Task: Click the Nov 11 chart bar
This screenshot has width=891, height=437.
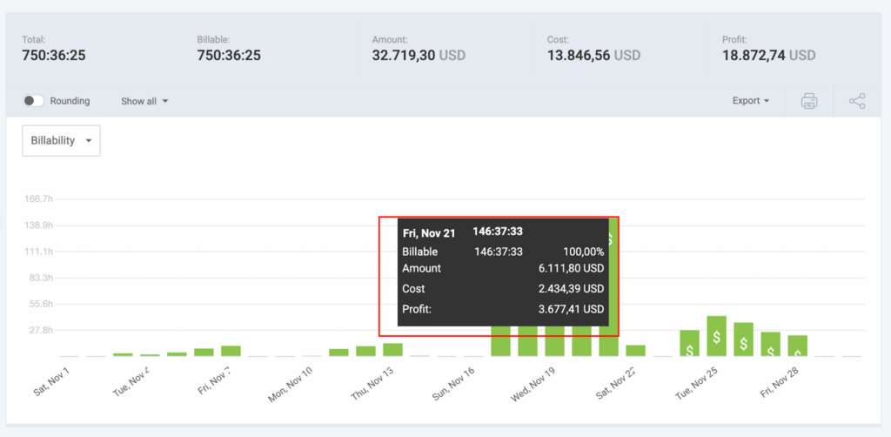Action: click(x=338, y=353)
